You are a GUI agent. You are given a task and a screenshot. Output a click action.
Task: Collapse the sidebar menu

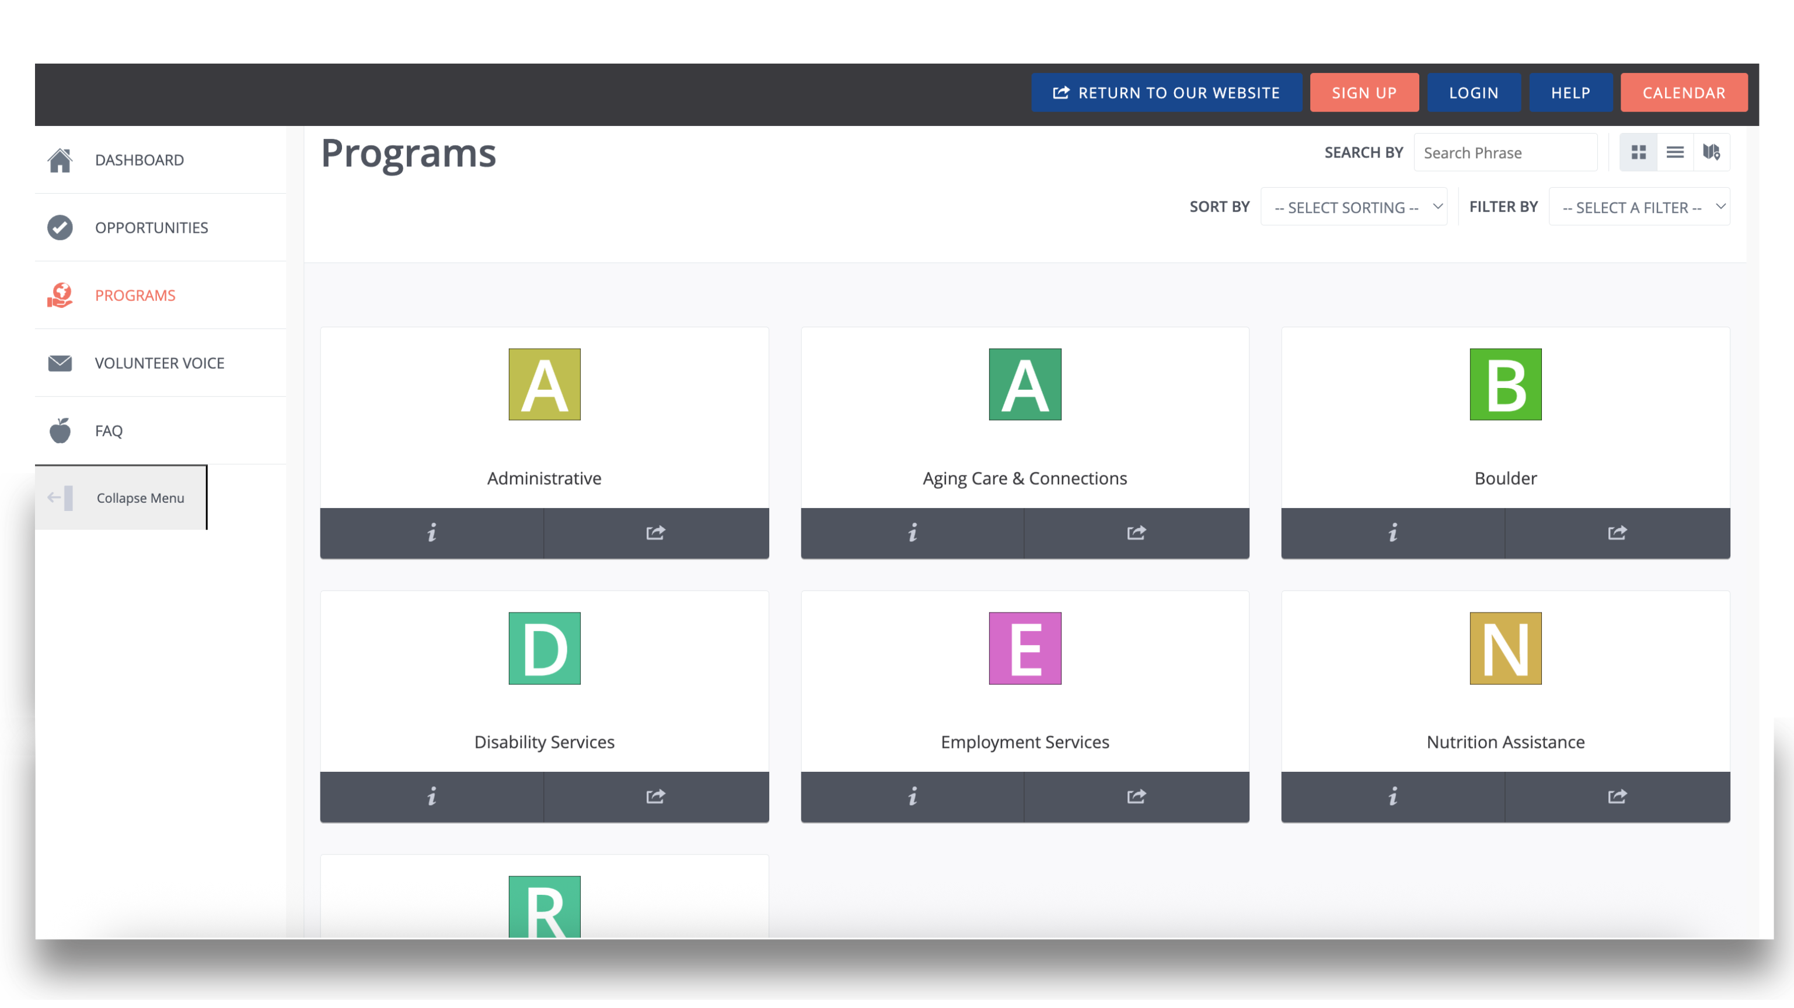[121, 498]
